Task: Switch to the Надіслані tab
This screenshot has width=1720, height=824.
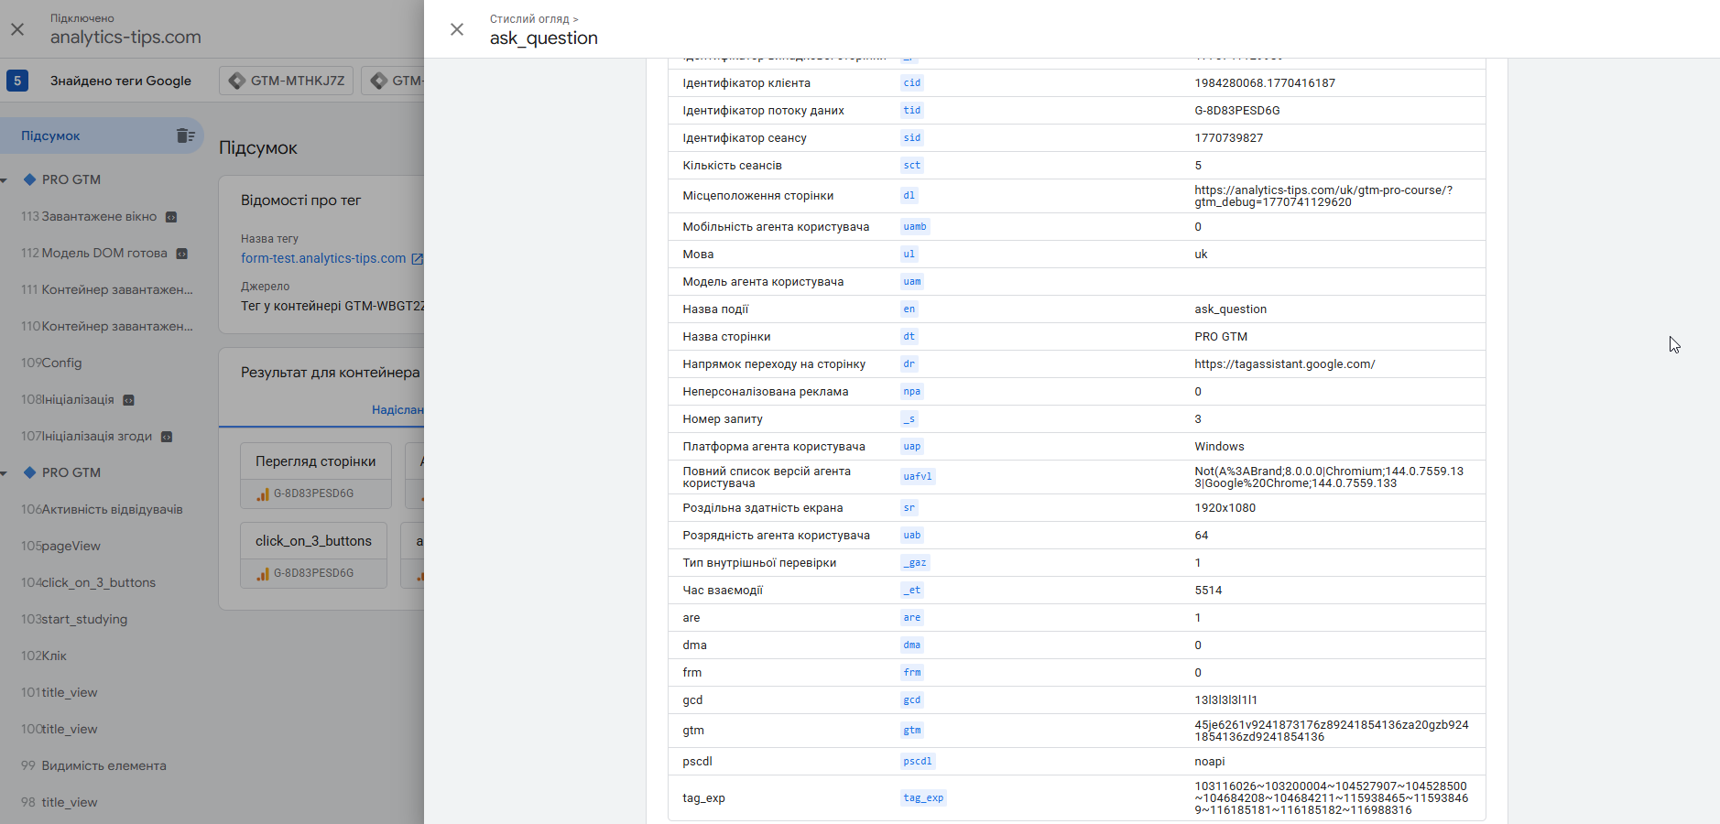Action: click(x=397, y=410)
